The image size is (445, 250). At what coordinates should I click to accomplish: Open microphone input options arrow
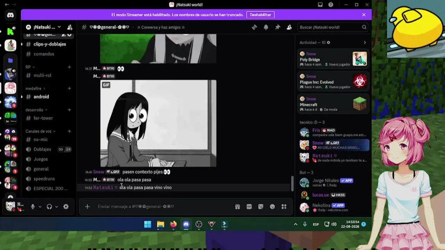[x=40, y=207]
